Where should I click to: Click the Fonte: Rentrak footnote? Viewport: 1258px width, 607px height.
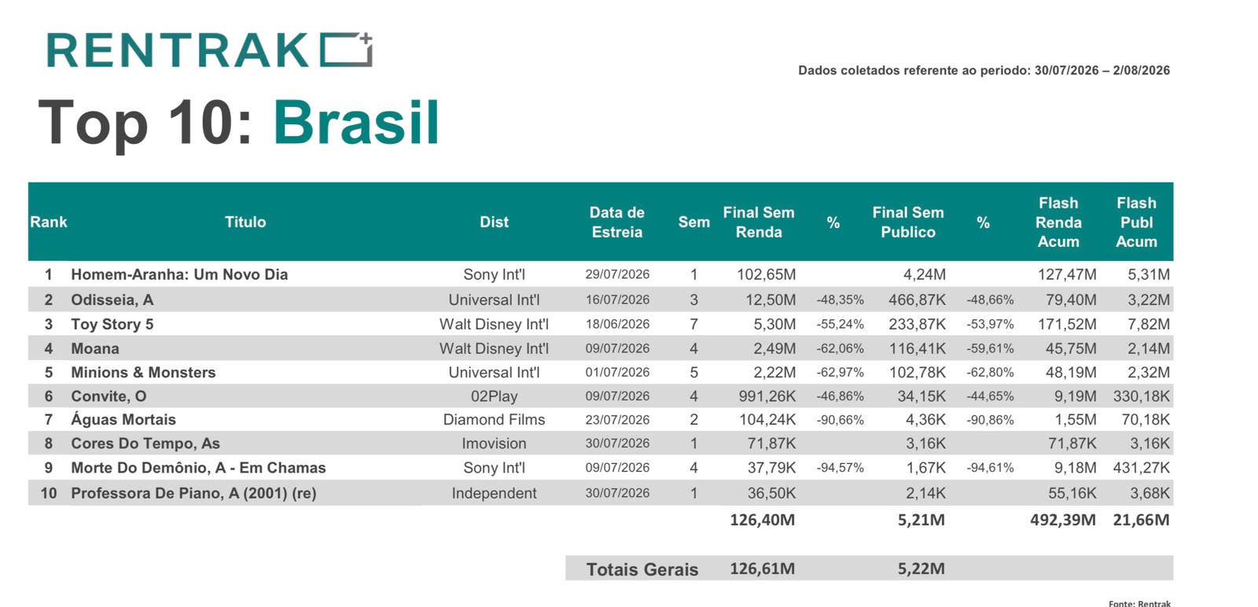1139,603
